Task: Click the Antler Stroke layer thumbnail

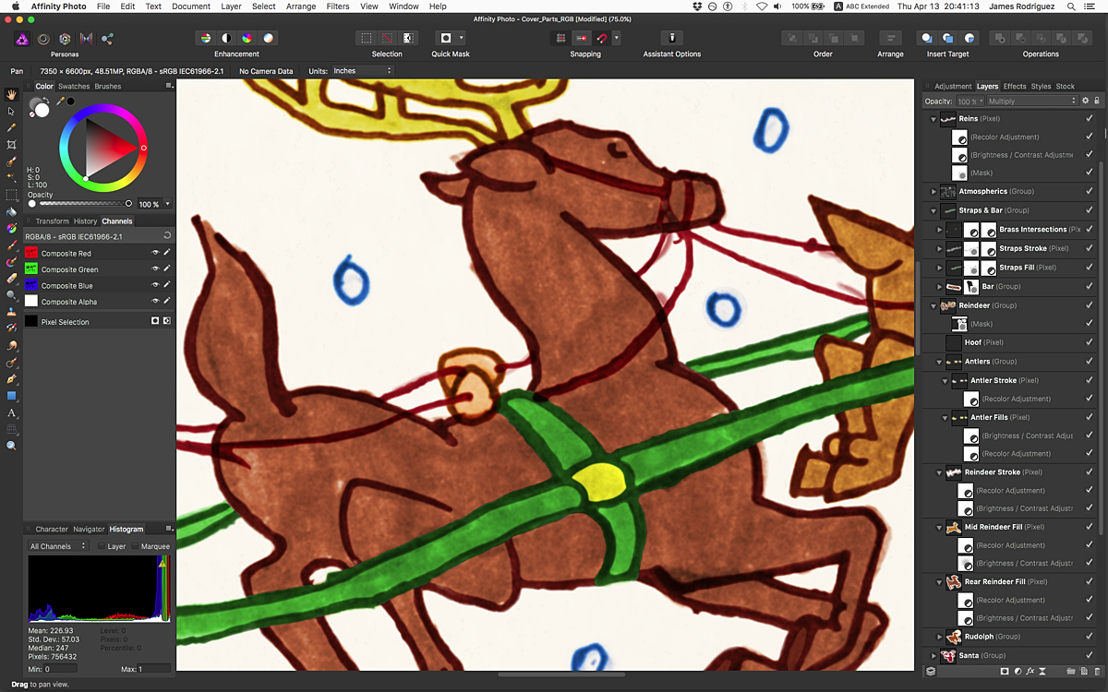Action: tap(960, 380)
